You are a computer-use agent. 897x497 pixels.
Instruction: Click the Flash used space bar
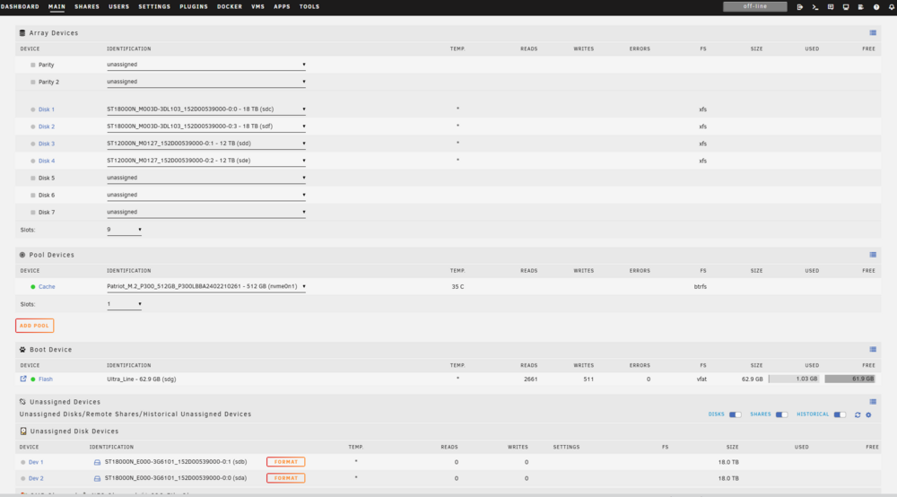pyautogui.click(x=794, y=379)
